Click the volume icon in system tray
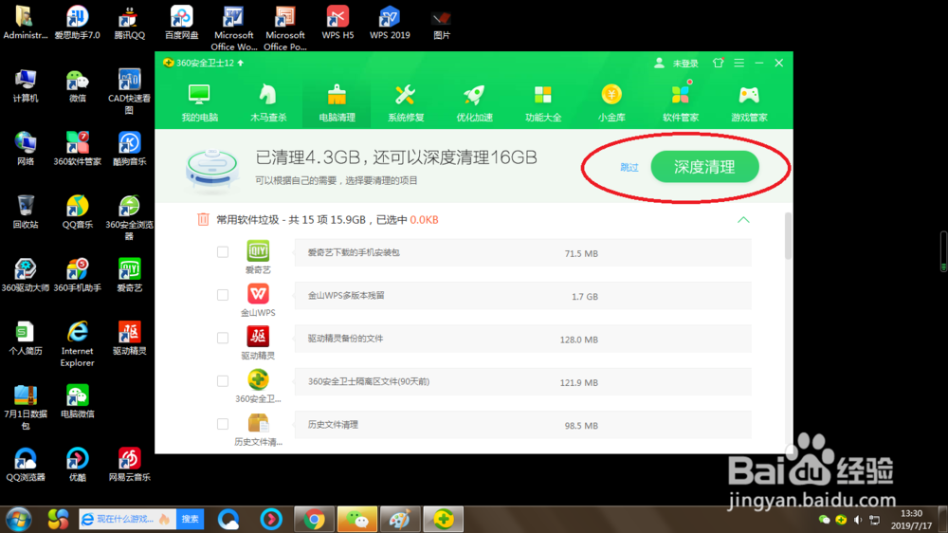948x533 pixels. tap(857, 520)
